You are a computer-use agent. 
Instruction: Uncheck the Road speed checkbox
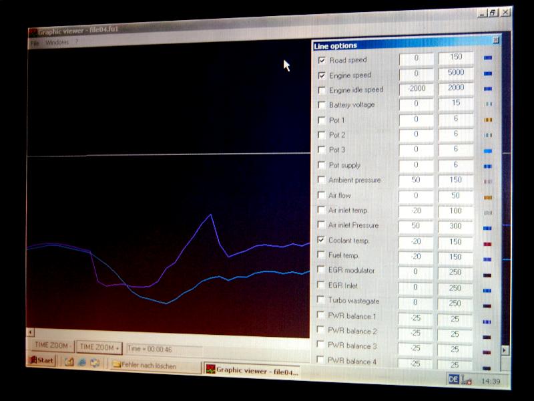coord(322,60)
